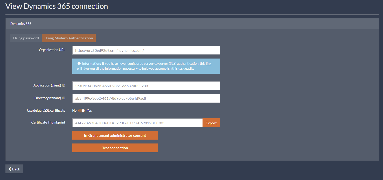Viewport: 383px width, 180px height.
Task: Open the S2S authentication help link
Action: pyautogui.click(x=208, y=63)
